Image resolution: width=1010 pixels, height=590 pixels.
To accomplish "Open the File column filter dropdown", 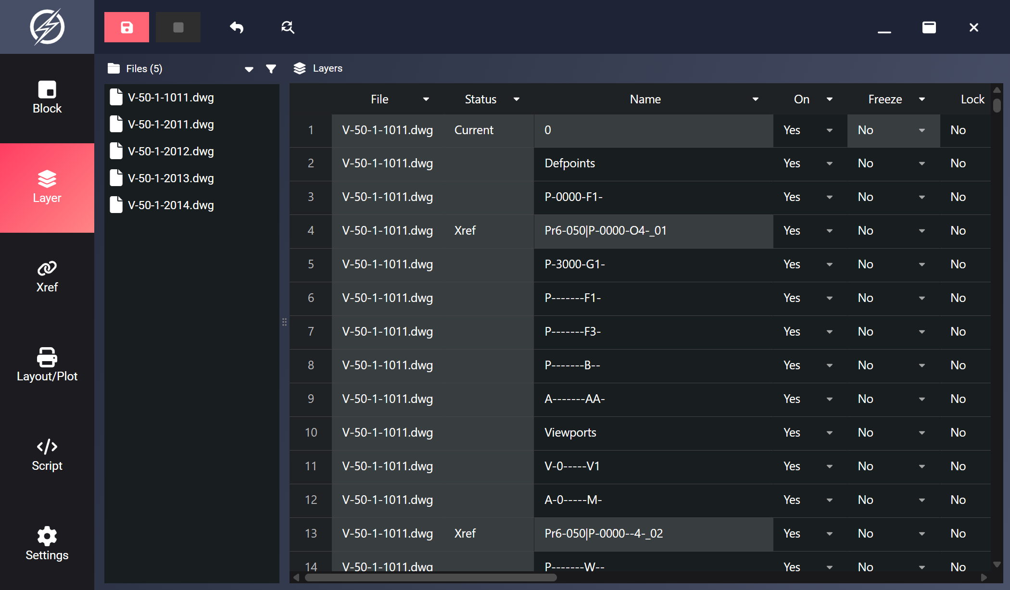I will [426, 100].
